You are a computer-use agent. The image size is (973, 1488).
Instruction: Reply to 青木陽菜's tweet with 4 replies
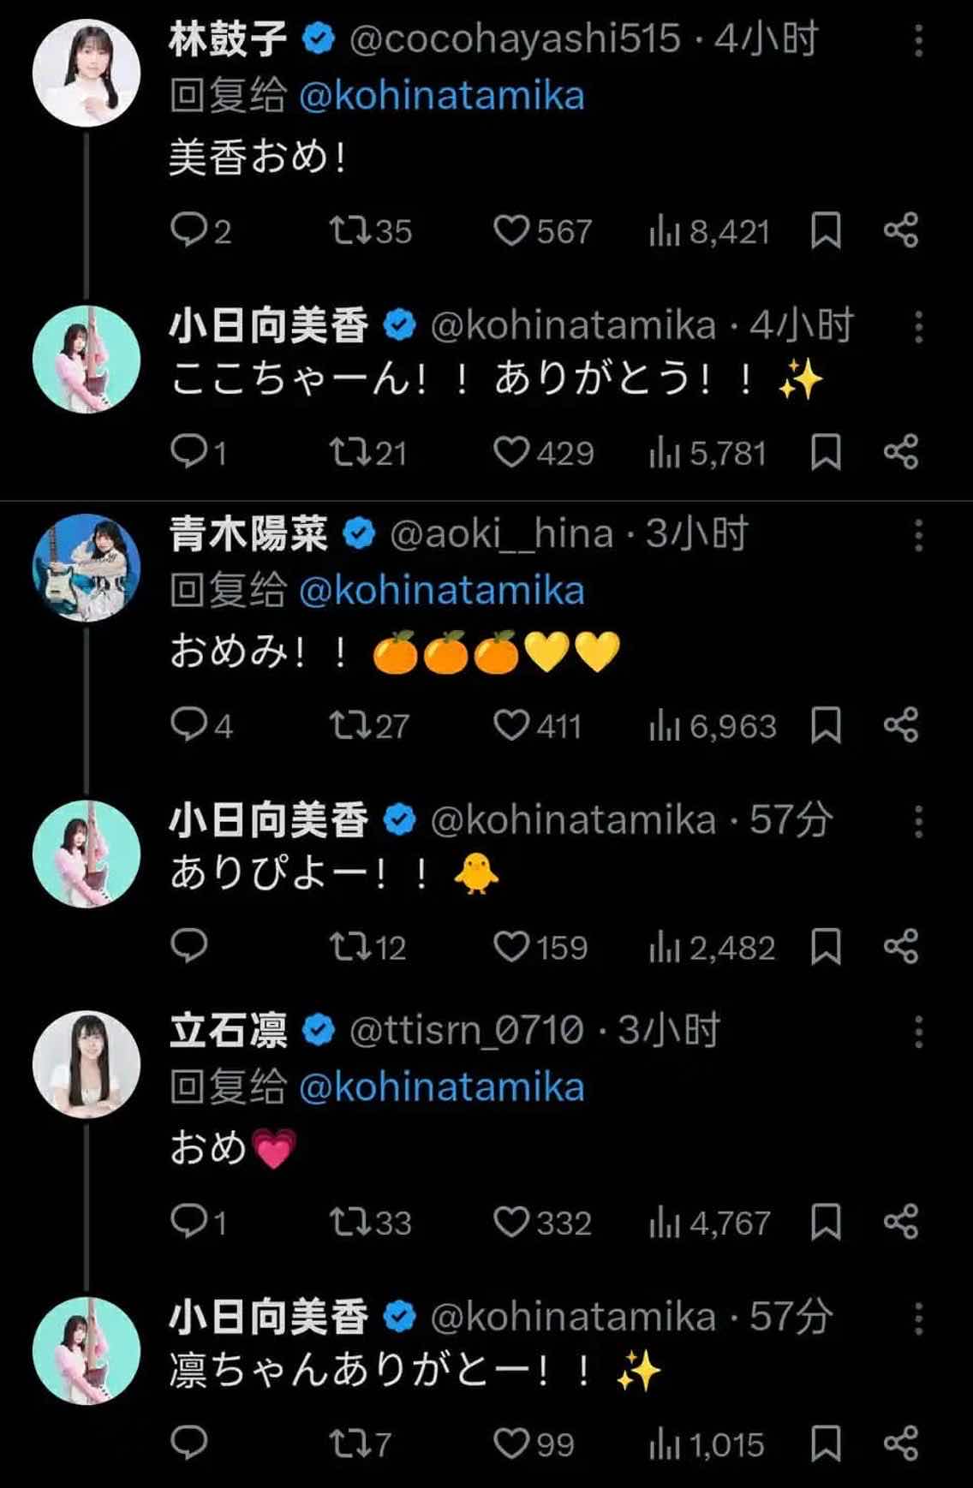point(189,725)
